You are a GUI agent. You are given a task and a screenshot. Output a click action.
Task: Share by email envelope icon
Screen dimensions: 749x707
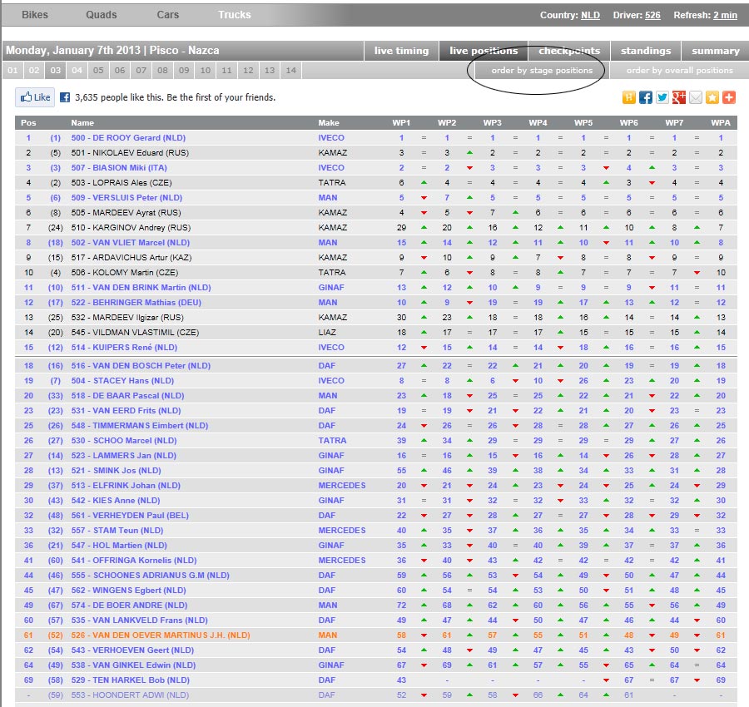coord(696,97)
